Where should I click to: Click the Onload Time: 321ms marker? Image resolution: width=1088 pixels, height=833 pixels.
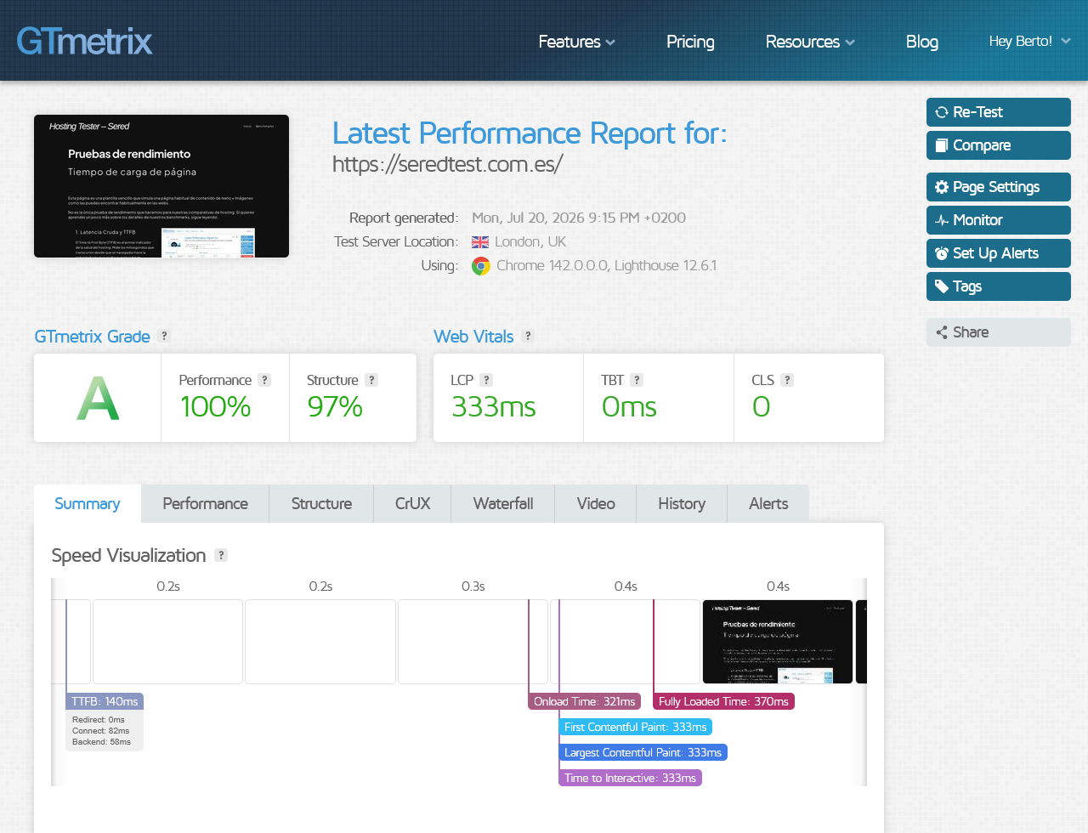point(585,701)
